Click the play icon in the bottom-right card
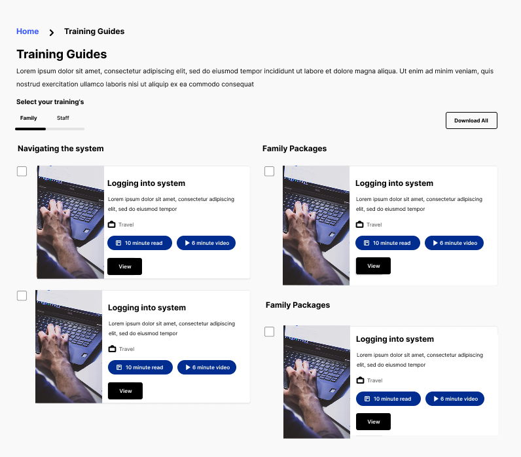The width and height of the screenshot is (521, 457). point(436,399)
